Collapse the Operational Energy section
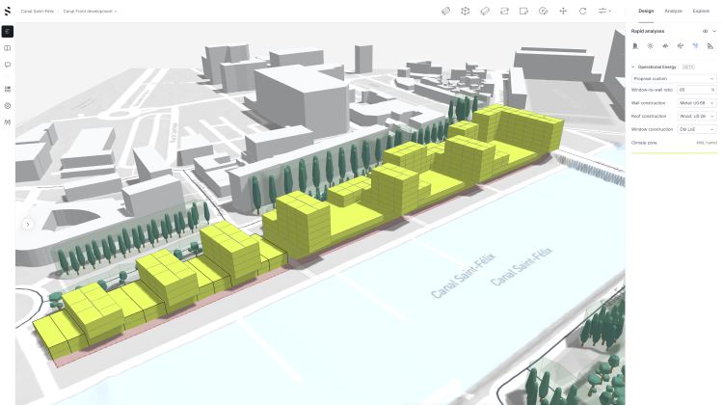 [633, 67]
